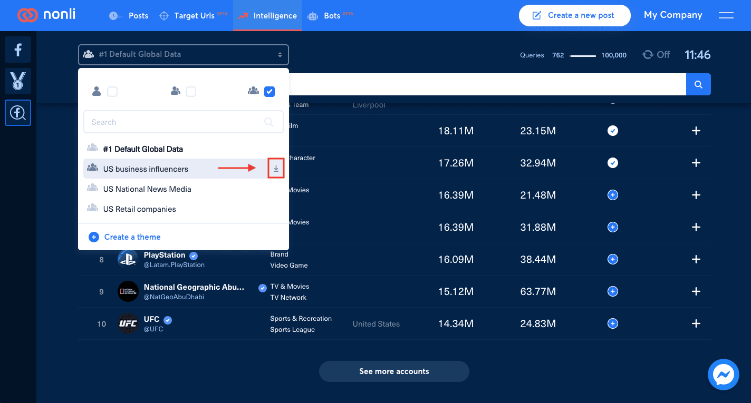The height and width of the screenshot is (403, 751).
Task: Click the far-right plus on the 21.48M row
Action: (x=696, y=195)
